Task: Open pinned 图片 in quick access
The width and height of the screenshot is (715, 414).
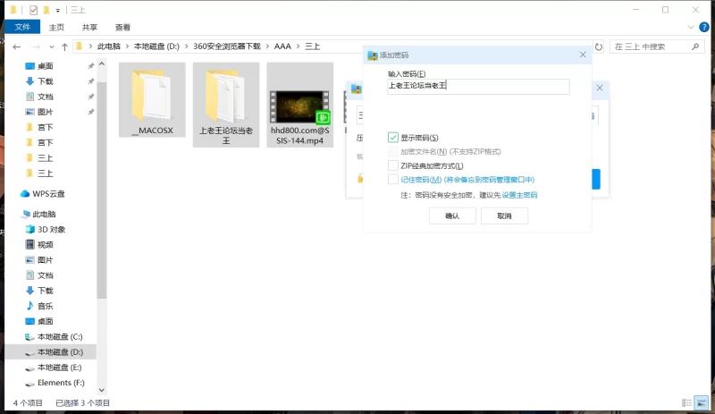Action: (x=46, y=112)
